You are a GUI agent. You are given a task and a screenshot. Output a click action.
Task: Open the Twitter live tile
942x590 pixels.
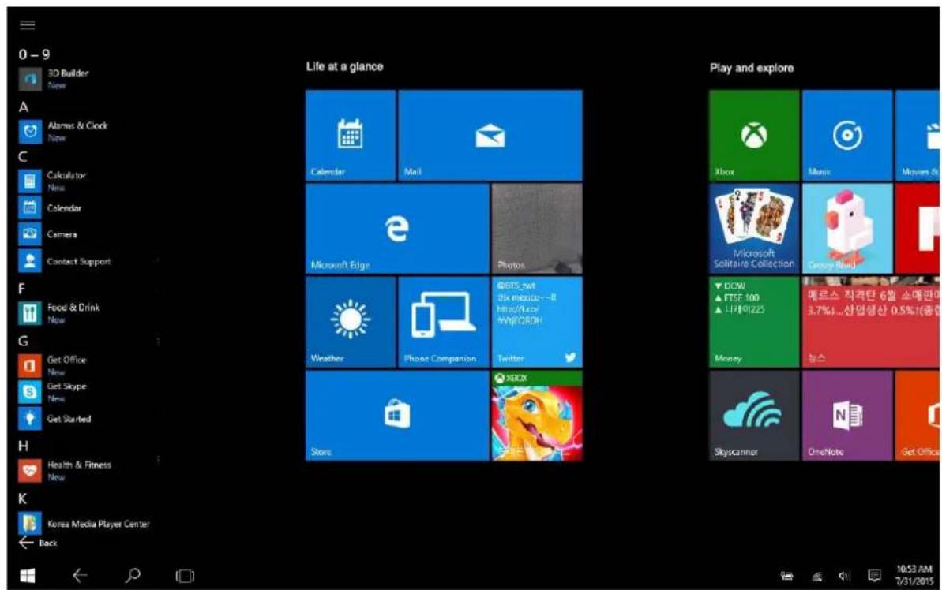[x=537, y=322]
